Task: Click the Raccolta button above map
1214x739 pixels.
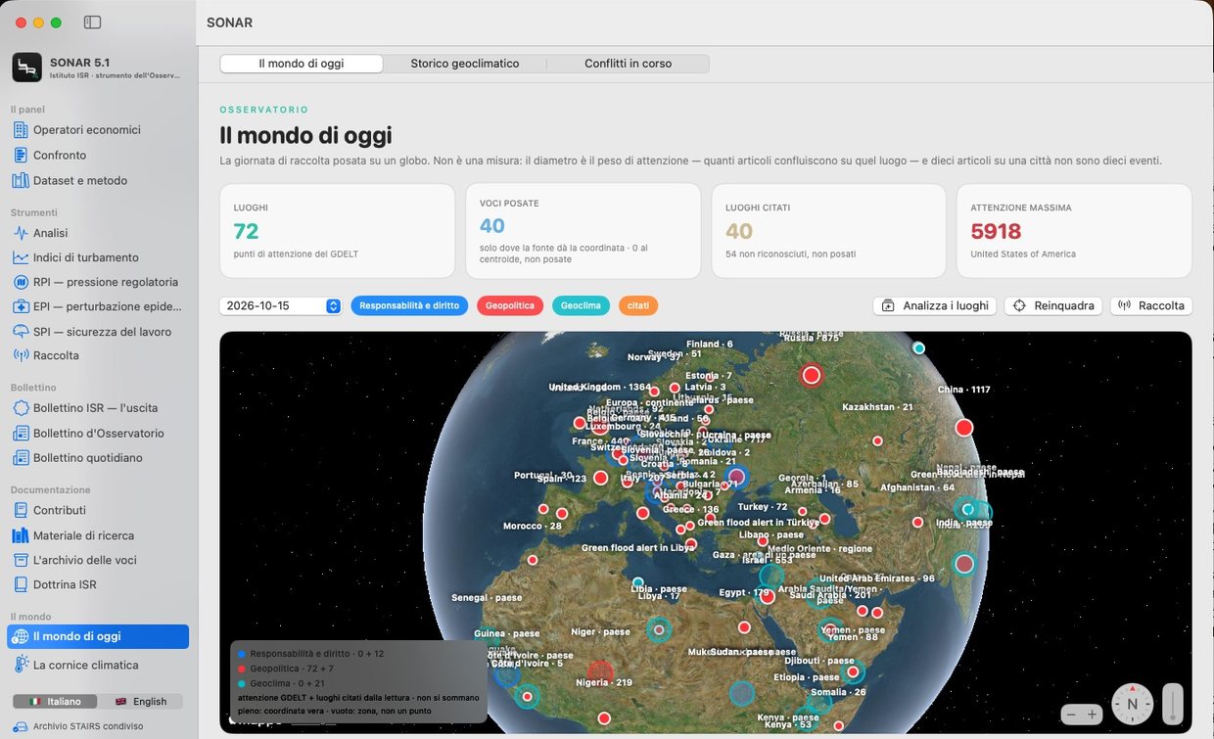Action: tap(1151, 305)
